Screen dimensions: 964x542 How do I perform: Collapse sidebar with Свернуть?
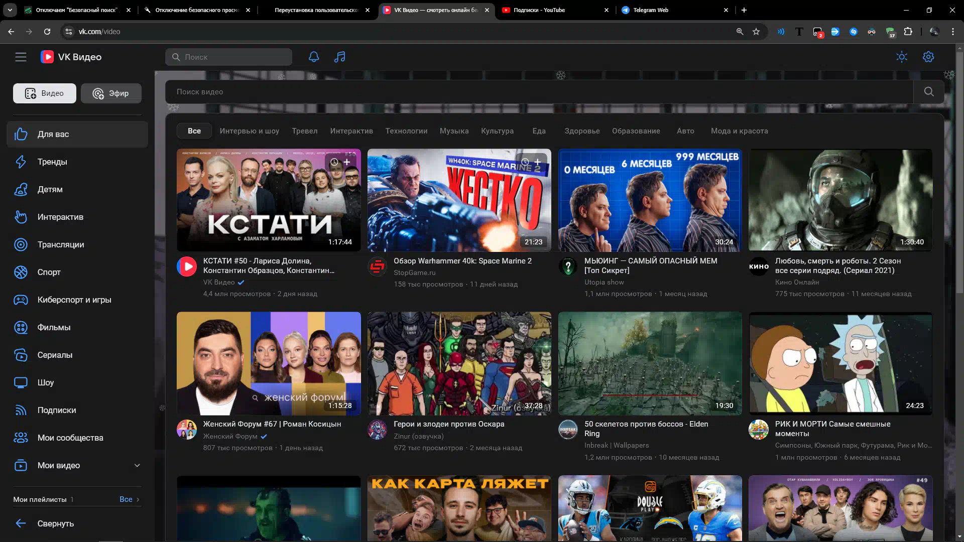pos(77,523)
